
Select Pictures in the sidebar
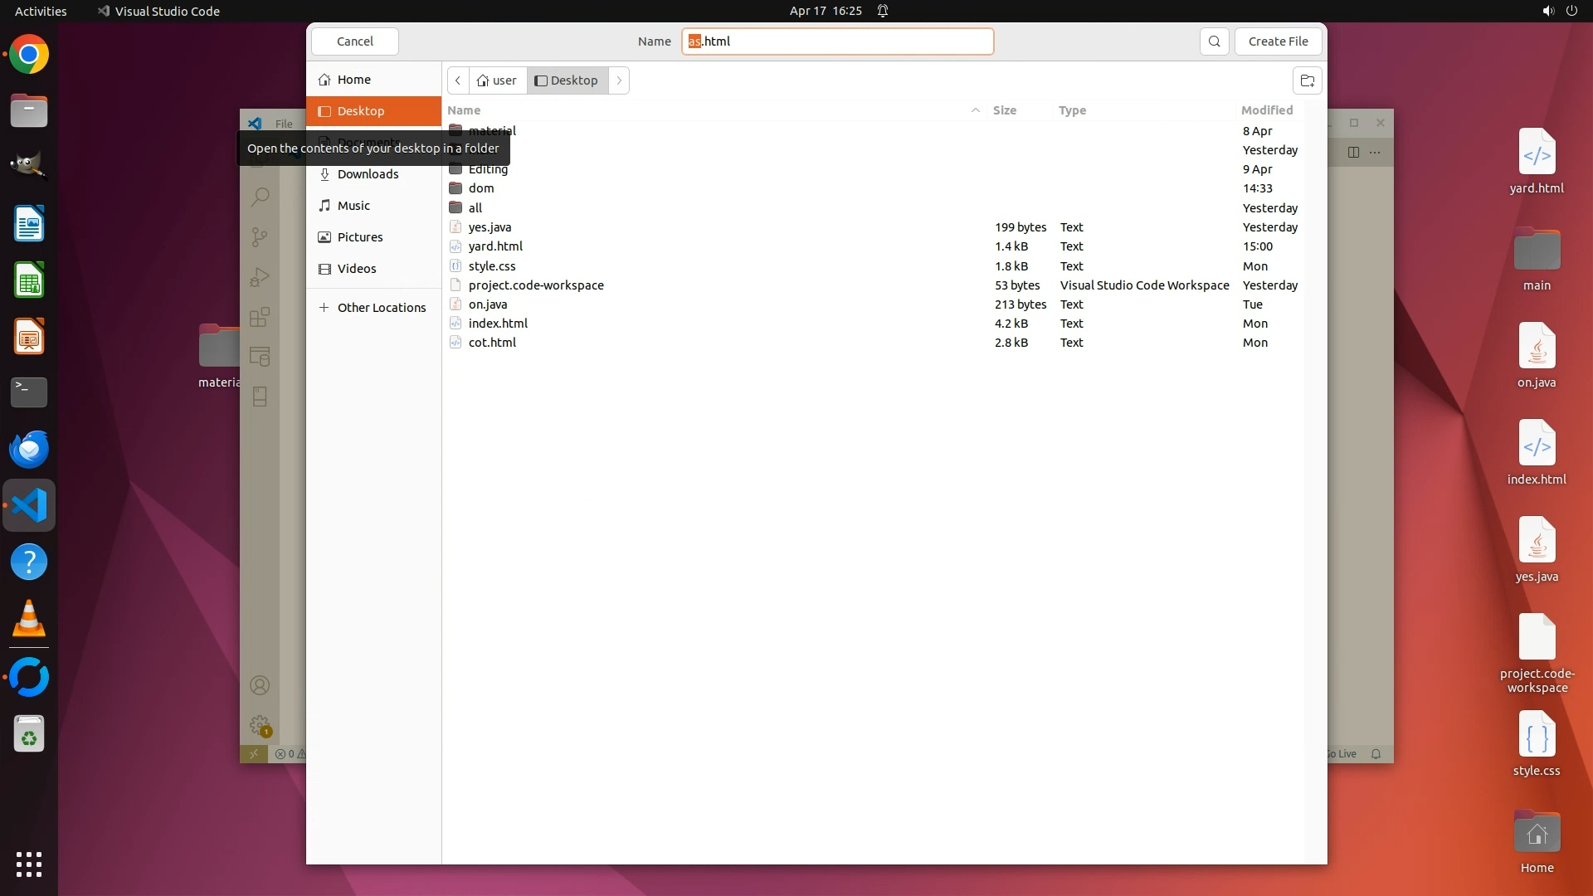360,237
